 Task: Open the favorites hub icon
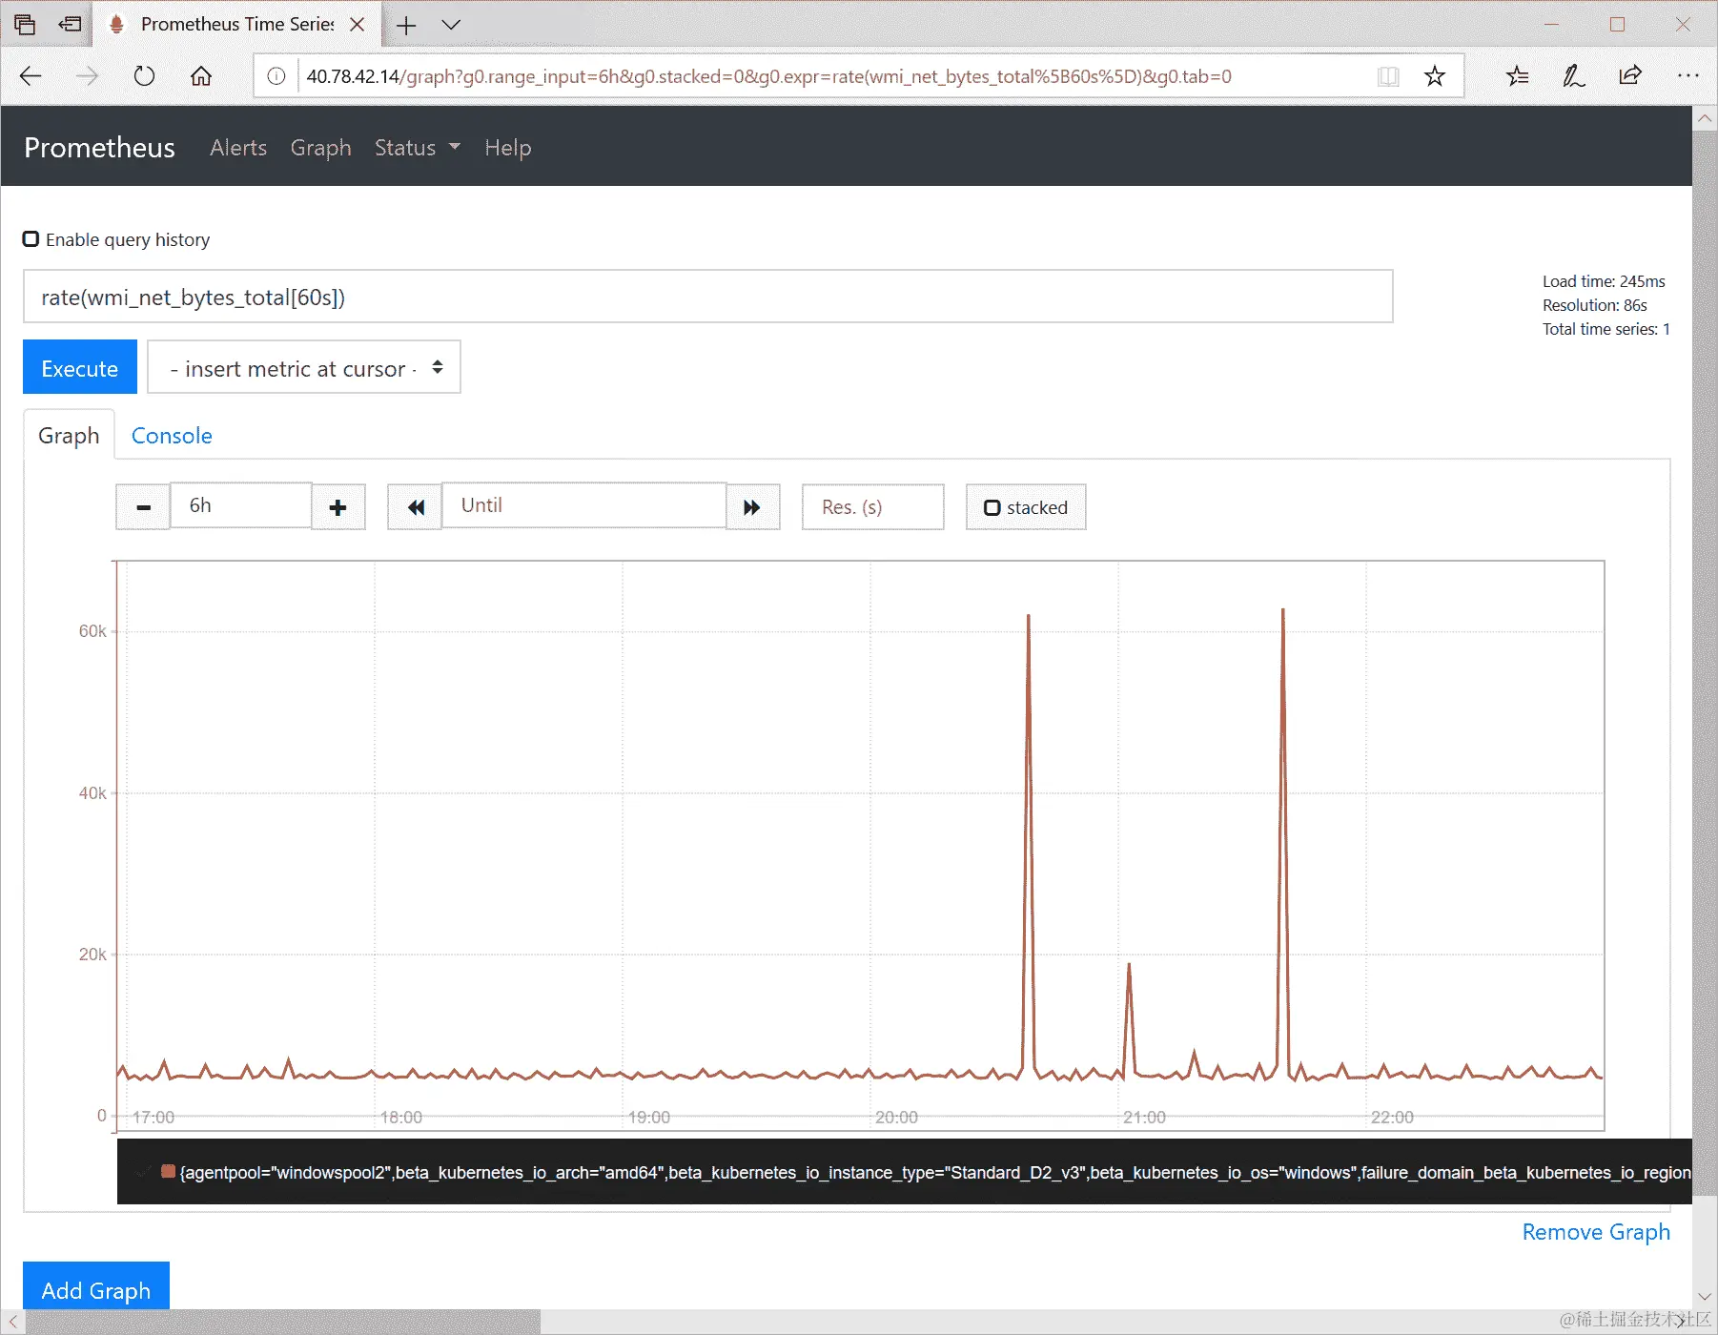point(1517,76)
